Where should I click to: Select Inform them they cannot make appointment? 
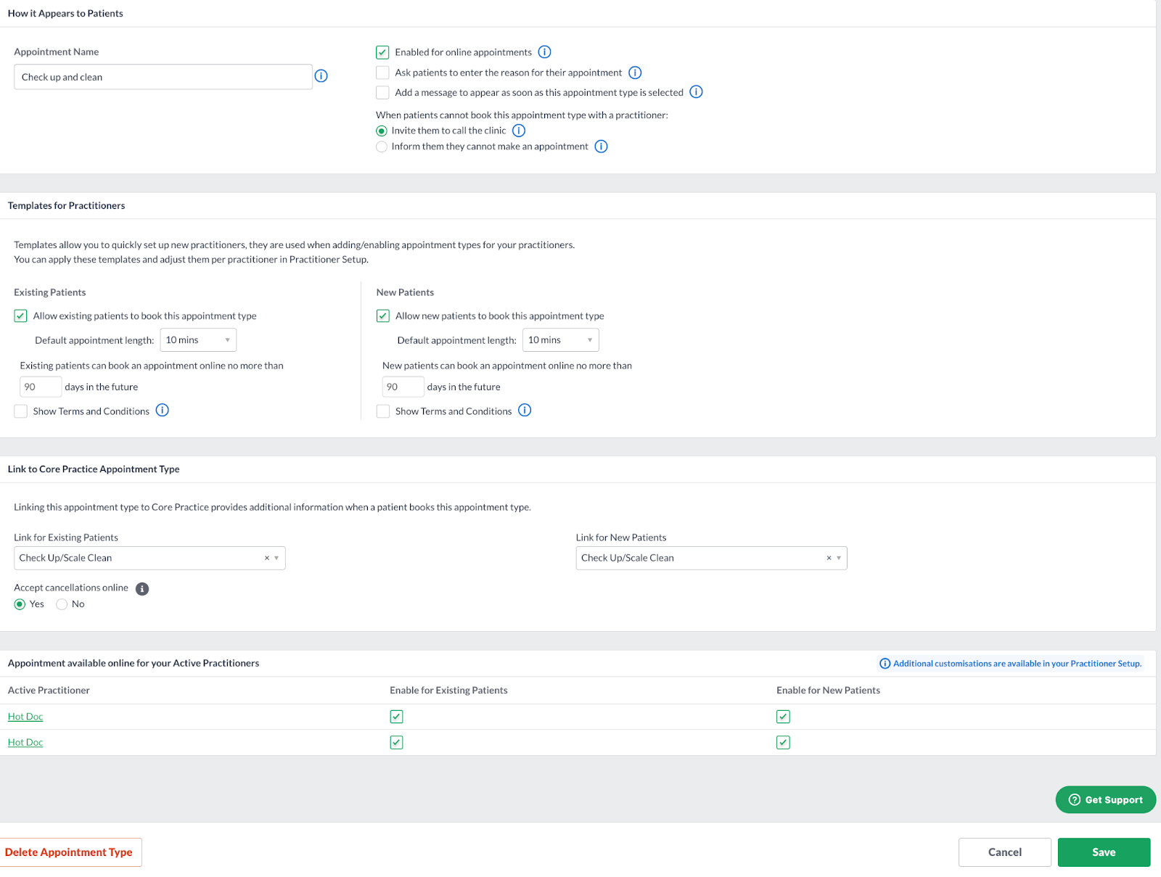(382, 147)
